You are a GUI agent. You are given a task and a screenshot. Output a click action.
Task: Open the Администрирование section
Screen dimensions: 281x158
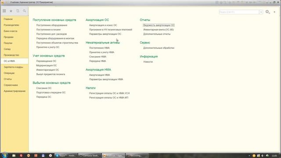(14, 91)
